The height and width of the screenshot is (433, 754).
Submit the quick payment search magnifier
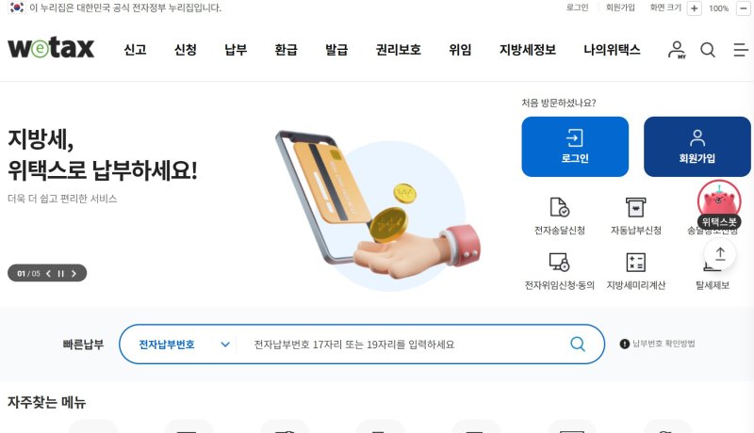578,344
